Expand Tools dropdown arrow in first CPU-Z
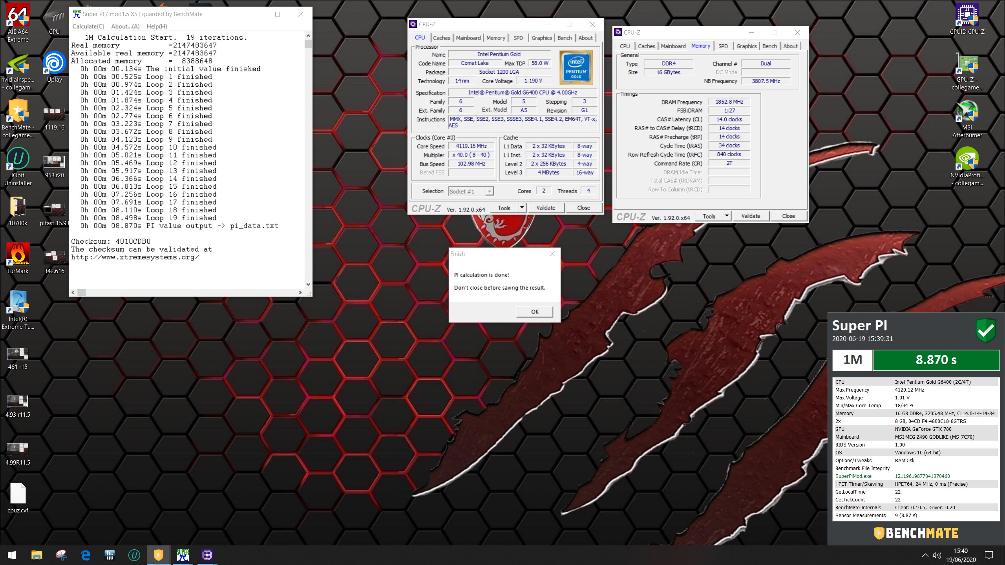Image resolution: width=1005 pixels, height=565 pixels. point(522,208)
